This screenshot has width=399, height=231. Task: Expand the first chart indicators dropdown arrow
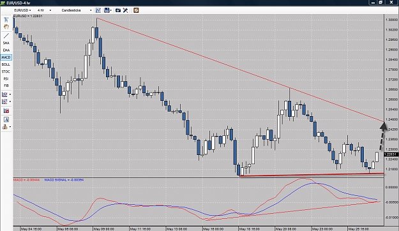(10, 94)
